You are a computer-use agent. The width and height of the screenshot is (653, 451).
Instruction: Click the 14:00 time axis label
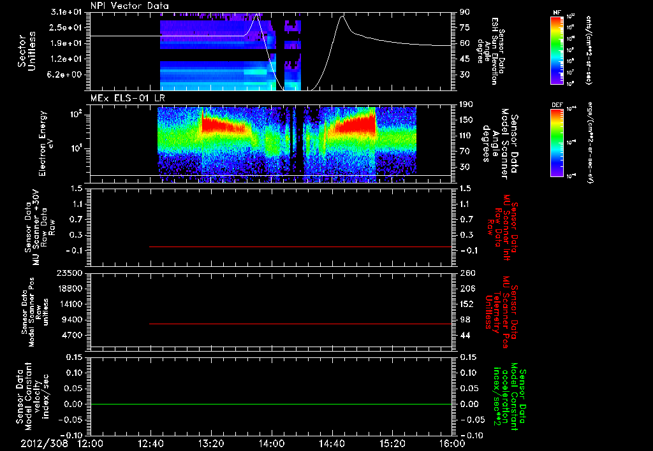(272, 443)
